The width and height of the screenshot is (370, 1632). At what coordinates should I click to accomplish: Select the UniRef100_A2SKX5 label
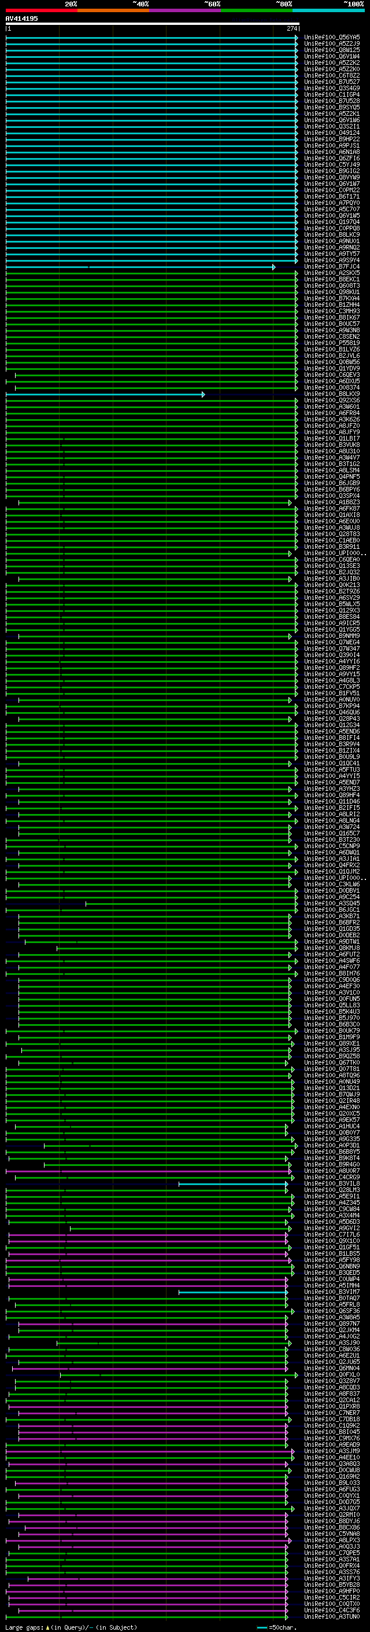coord(332,273)
